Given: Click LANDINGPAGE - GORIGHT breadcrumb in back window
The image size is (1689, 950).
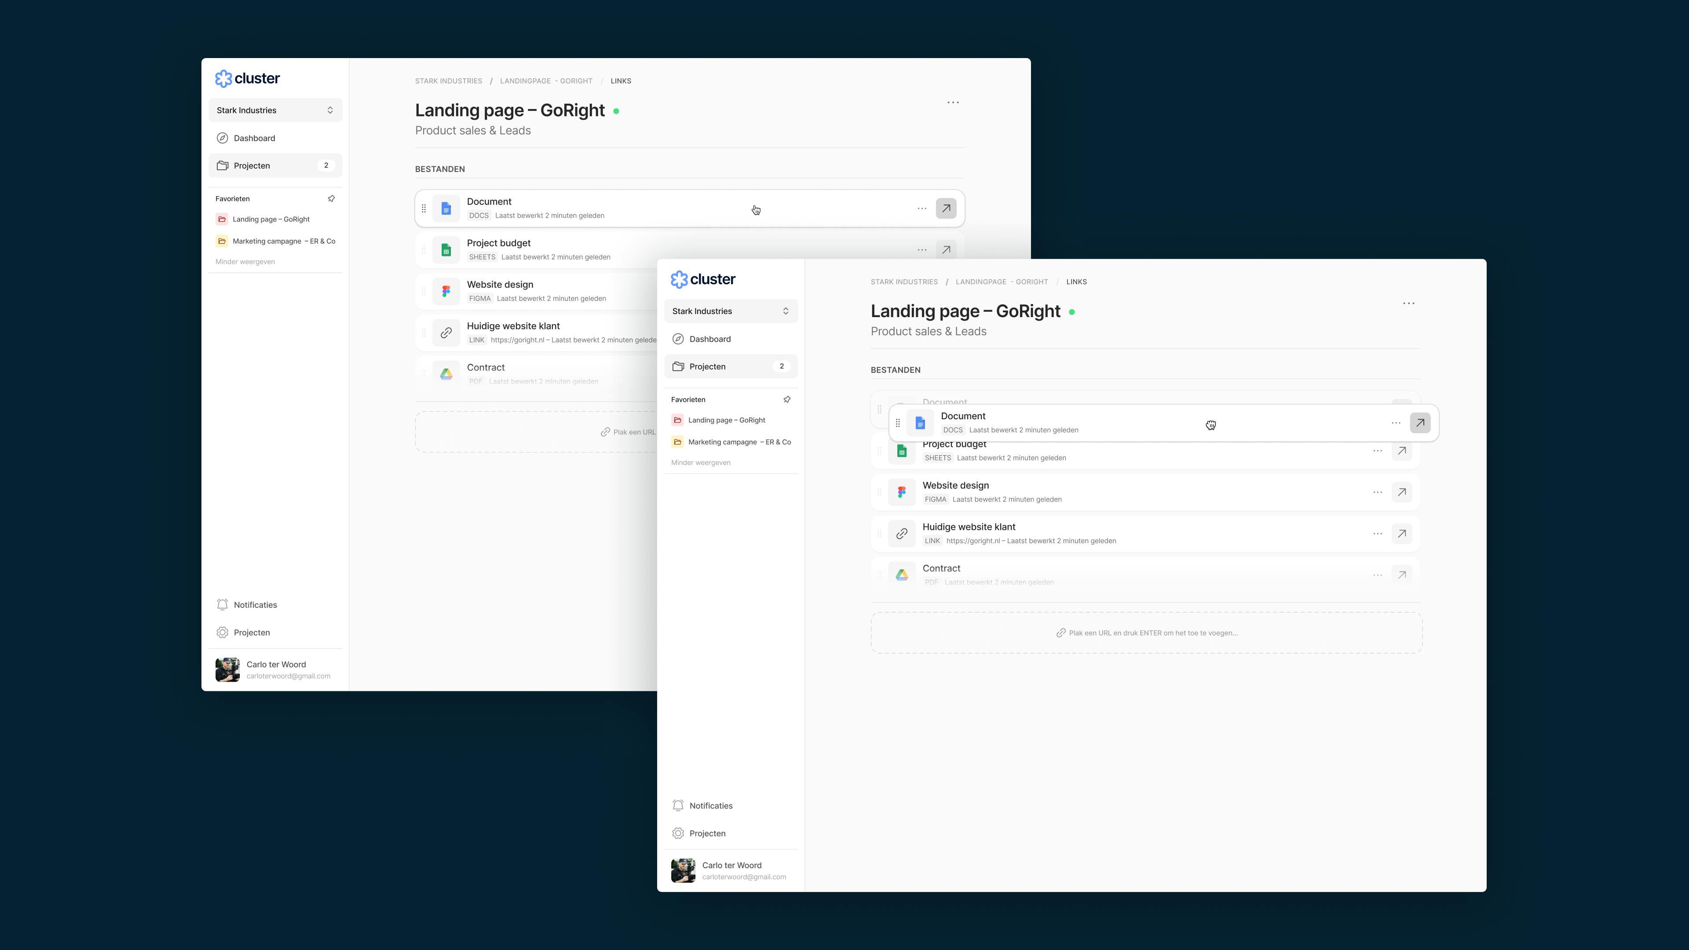Looking at the screenshot, I should (546, 81).
